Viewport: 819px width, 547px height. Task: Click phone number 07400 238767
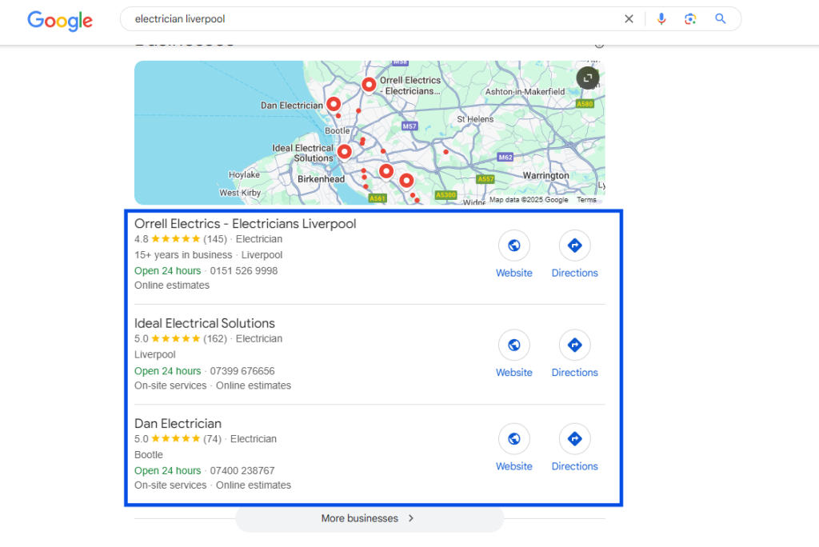click(242, 471)
